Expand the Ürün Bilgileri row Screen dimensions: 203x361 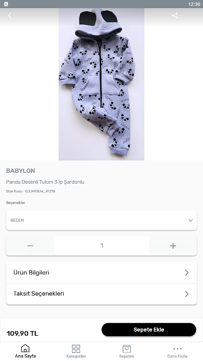(x=101, y=273)
